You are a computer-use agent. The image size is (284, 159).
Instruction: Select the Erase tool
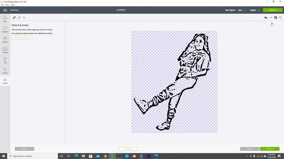point(19,18)
